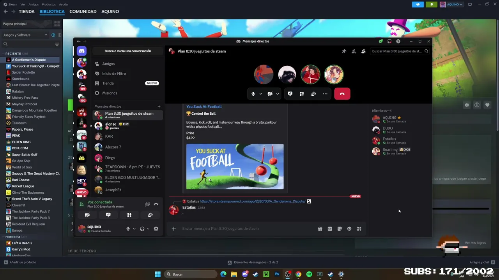This screenshot has height=280, width=499.
Task: Favorite game with Steam heart icon
Action: [487, 105]
